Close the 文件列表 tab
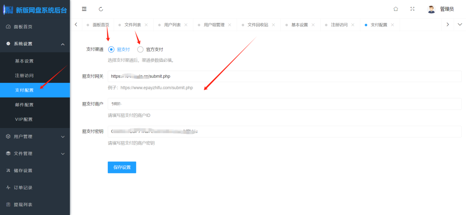The width and height of the screenshot is (466, 215). 146,25
